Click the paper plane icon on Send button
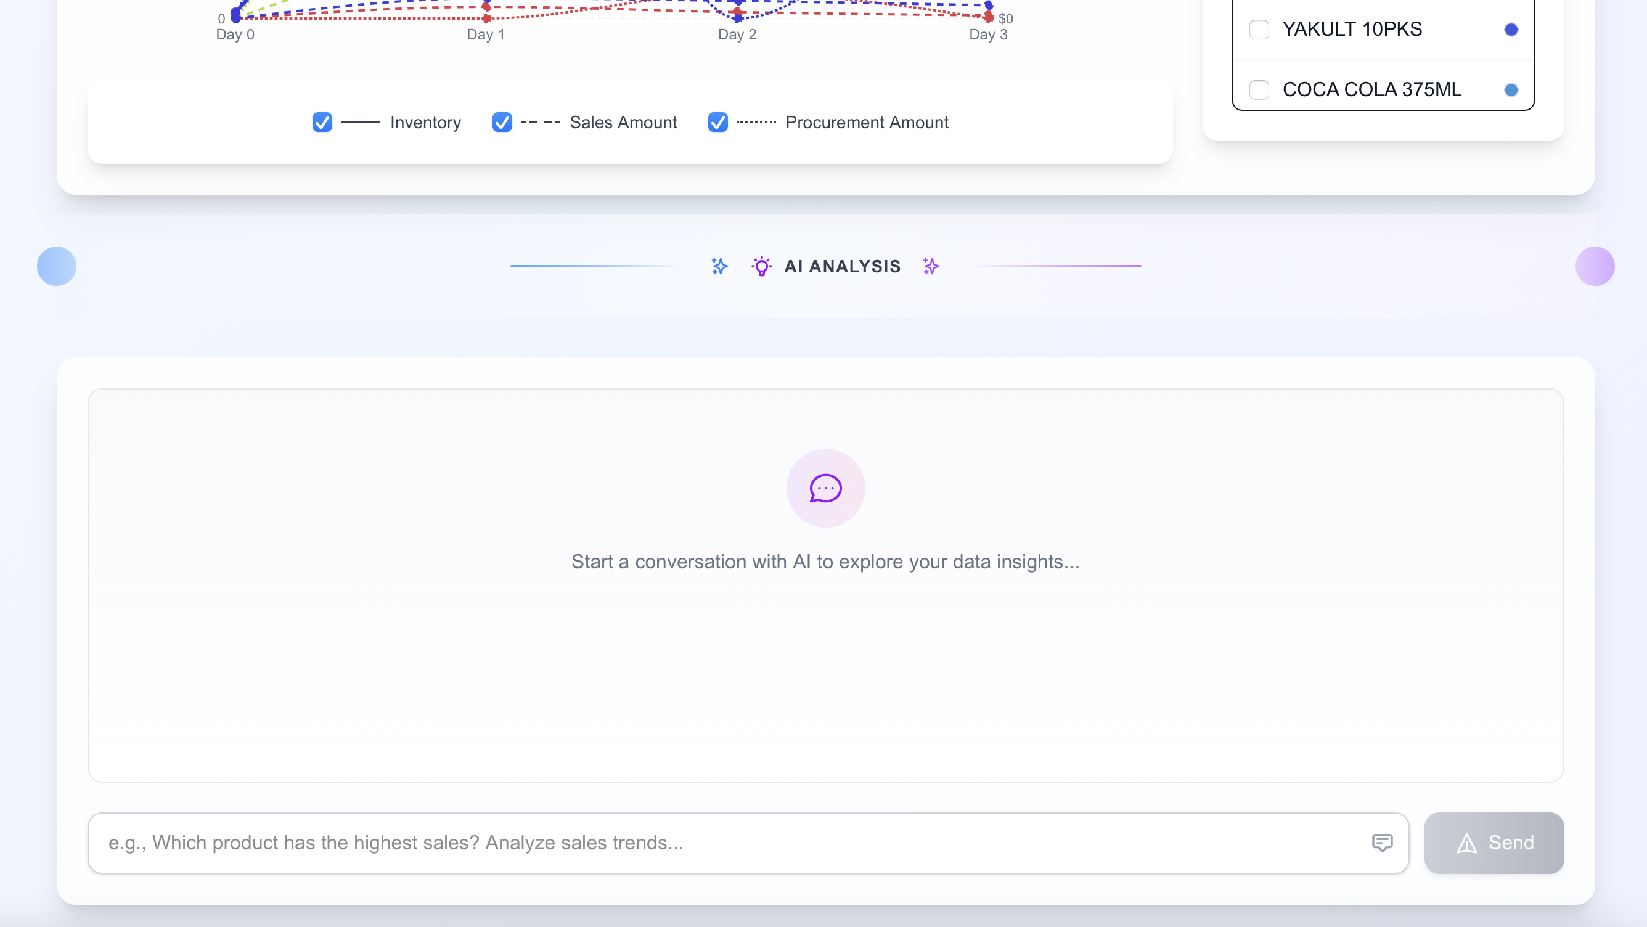The width and height of the screenshot is (1647, 927). (1466, 843)
